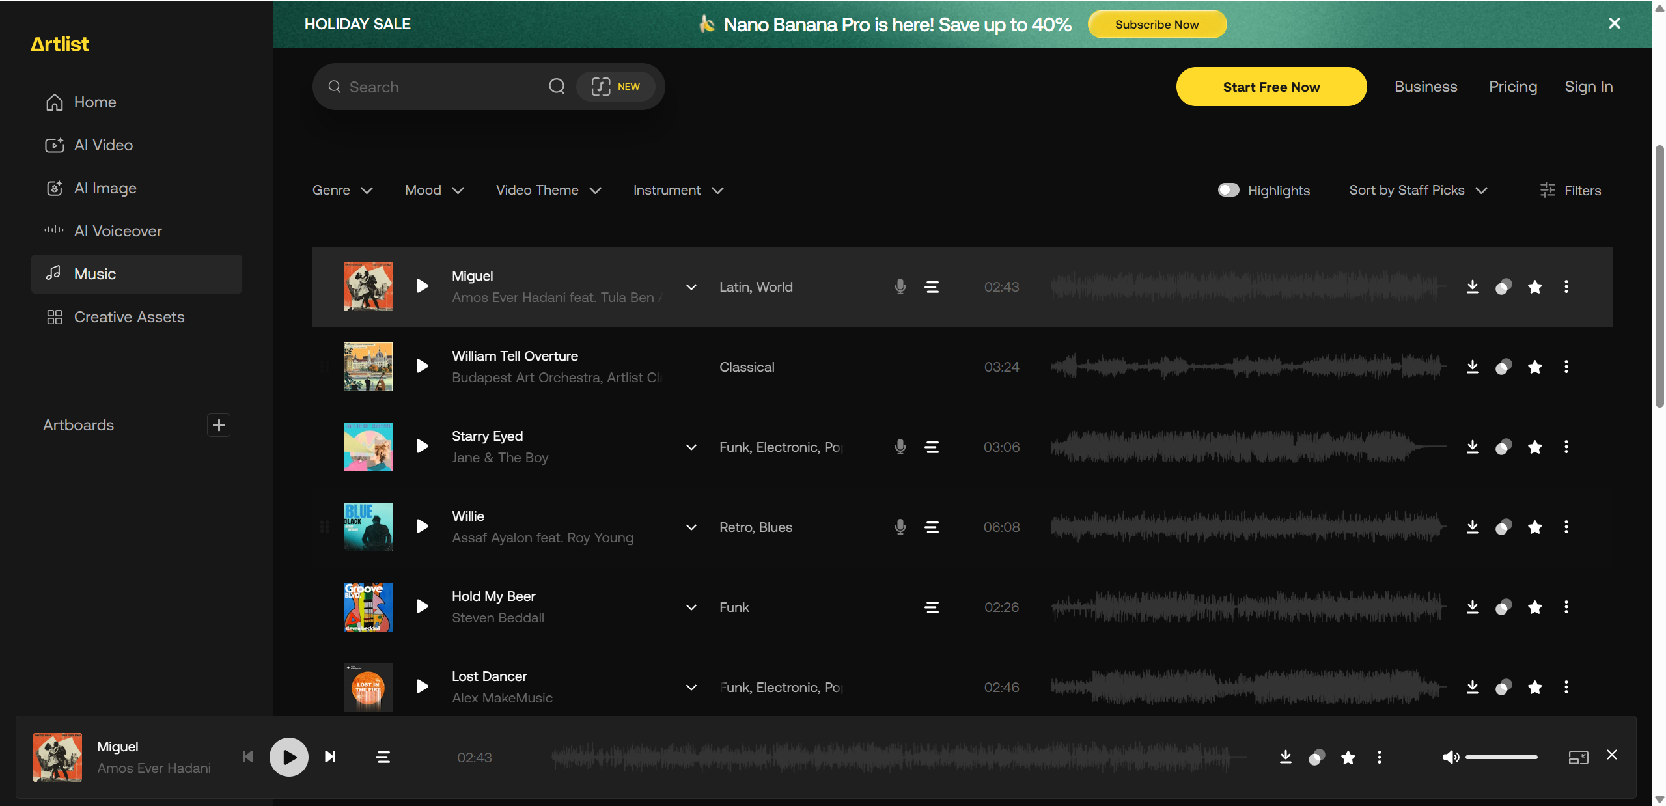Expand versions chevron for Starry Eyed
The height and width of the screenshot is (806, 1666).
(x=691, y=447)
